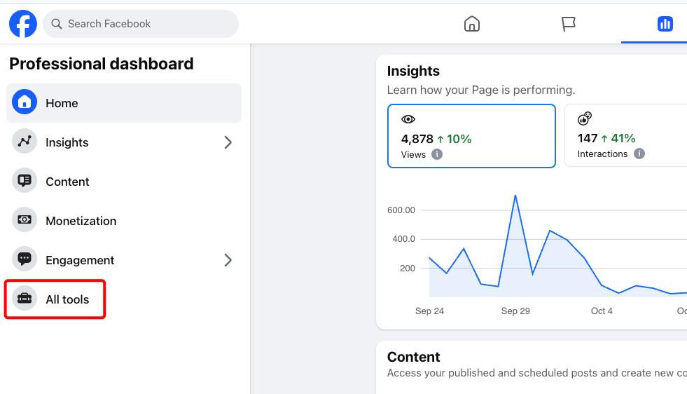Open the Pages flag icon
Screen dimensions: 687x394
click(568, 24)
